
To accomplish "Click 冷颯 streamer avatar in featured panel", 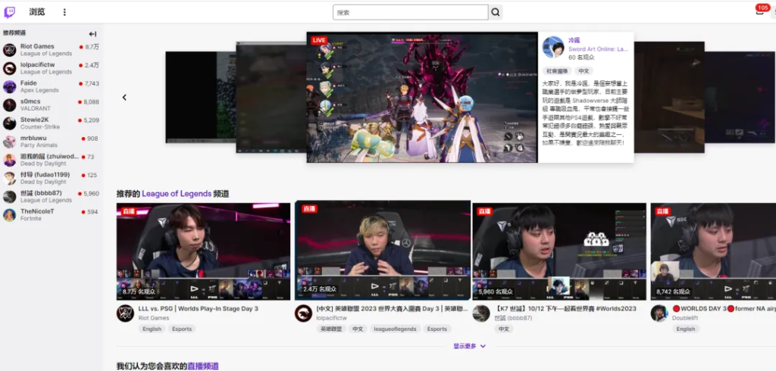I will point(553,48).
